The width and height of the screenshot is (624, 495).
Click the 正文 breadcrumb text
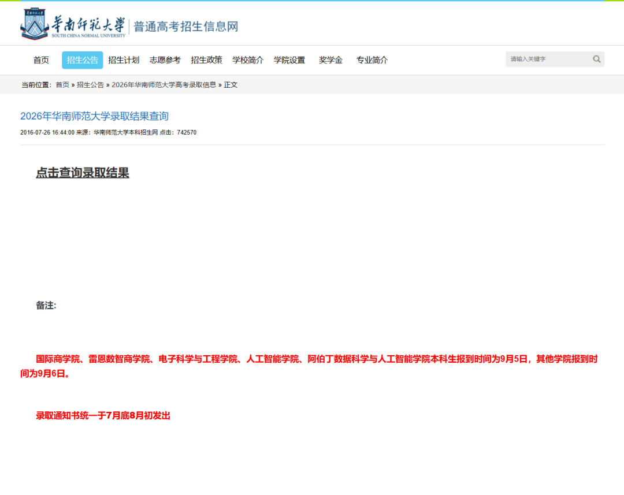[x=231, y=85]
